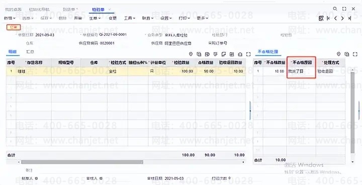Click the 规格型号 column header
This screenshot has height=185, width=362.
click(x=66, y=63)
